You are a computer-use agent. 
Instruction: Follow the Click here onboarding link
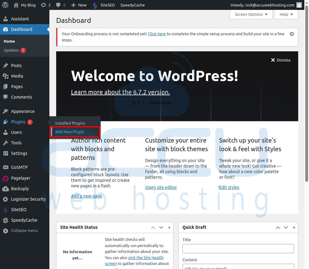157,34
